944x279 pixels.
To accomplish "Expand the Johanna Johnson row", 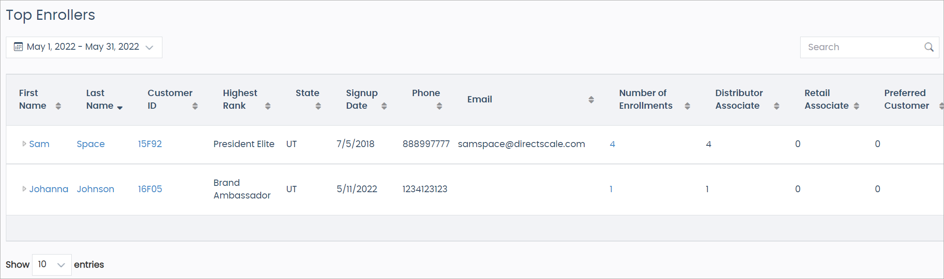I will tap(24, 189).
